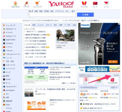Click the GYAO! sidebar icon
Screen dimensions: 122x112
coord(4,79)
